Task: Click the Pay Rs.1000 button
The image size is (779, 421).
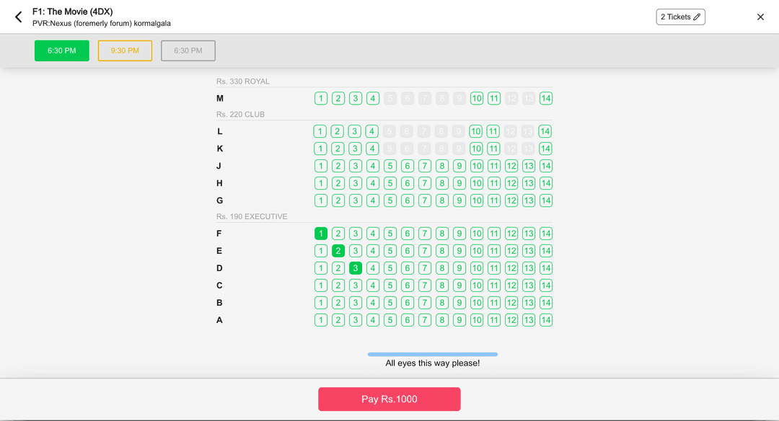Action: coord(389,399)
